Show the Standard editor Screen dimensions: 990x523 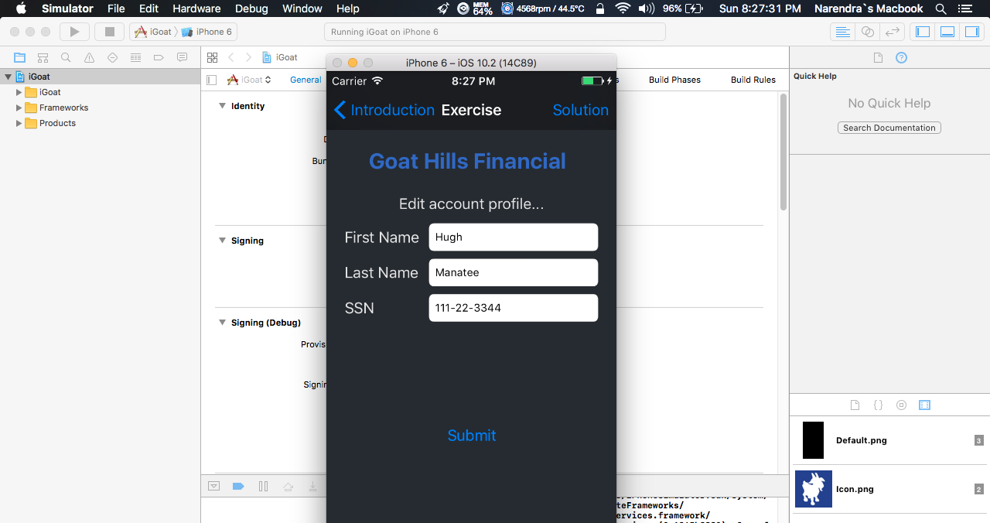(x=843, y=32)
